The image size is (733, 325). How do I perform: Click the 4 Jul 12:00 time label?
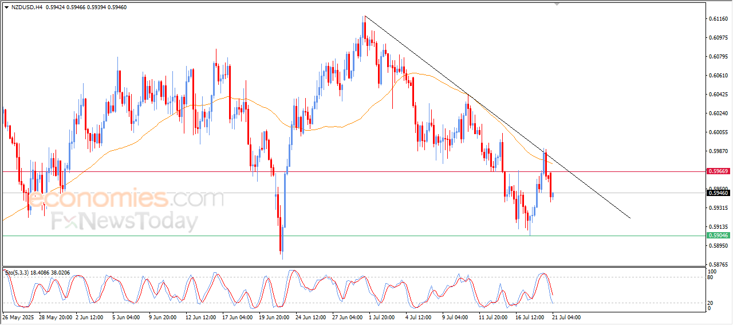420,317
